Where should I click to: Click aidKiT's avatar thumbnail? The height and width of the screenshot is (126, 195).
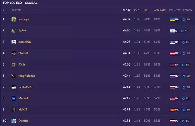[x=14, y=109]
